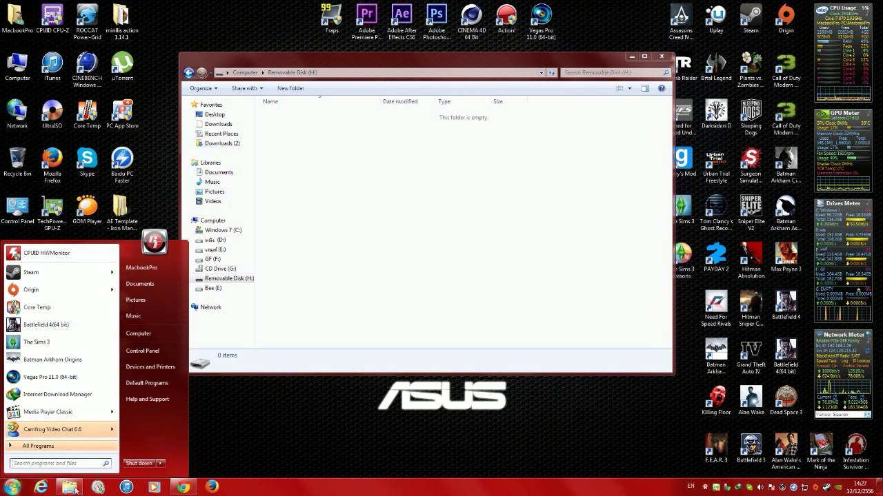Click the Adobe Premiere Pro desktop icon
883x496 pixels.
[367, 21]
